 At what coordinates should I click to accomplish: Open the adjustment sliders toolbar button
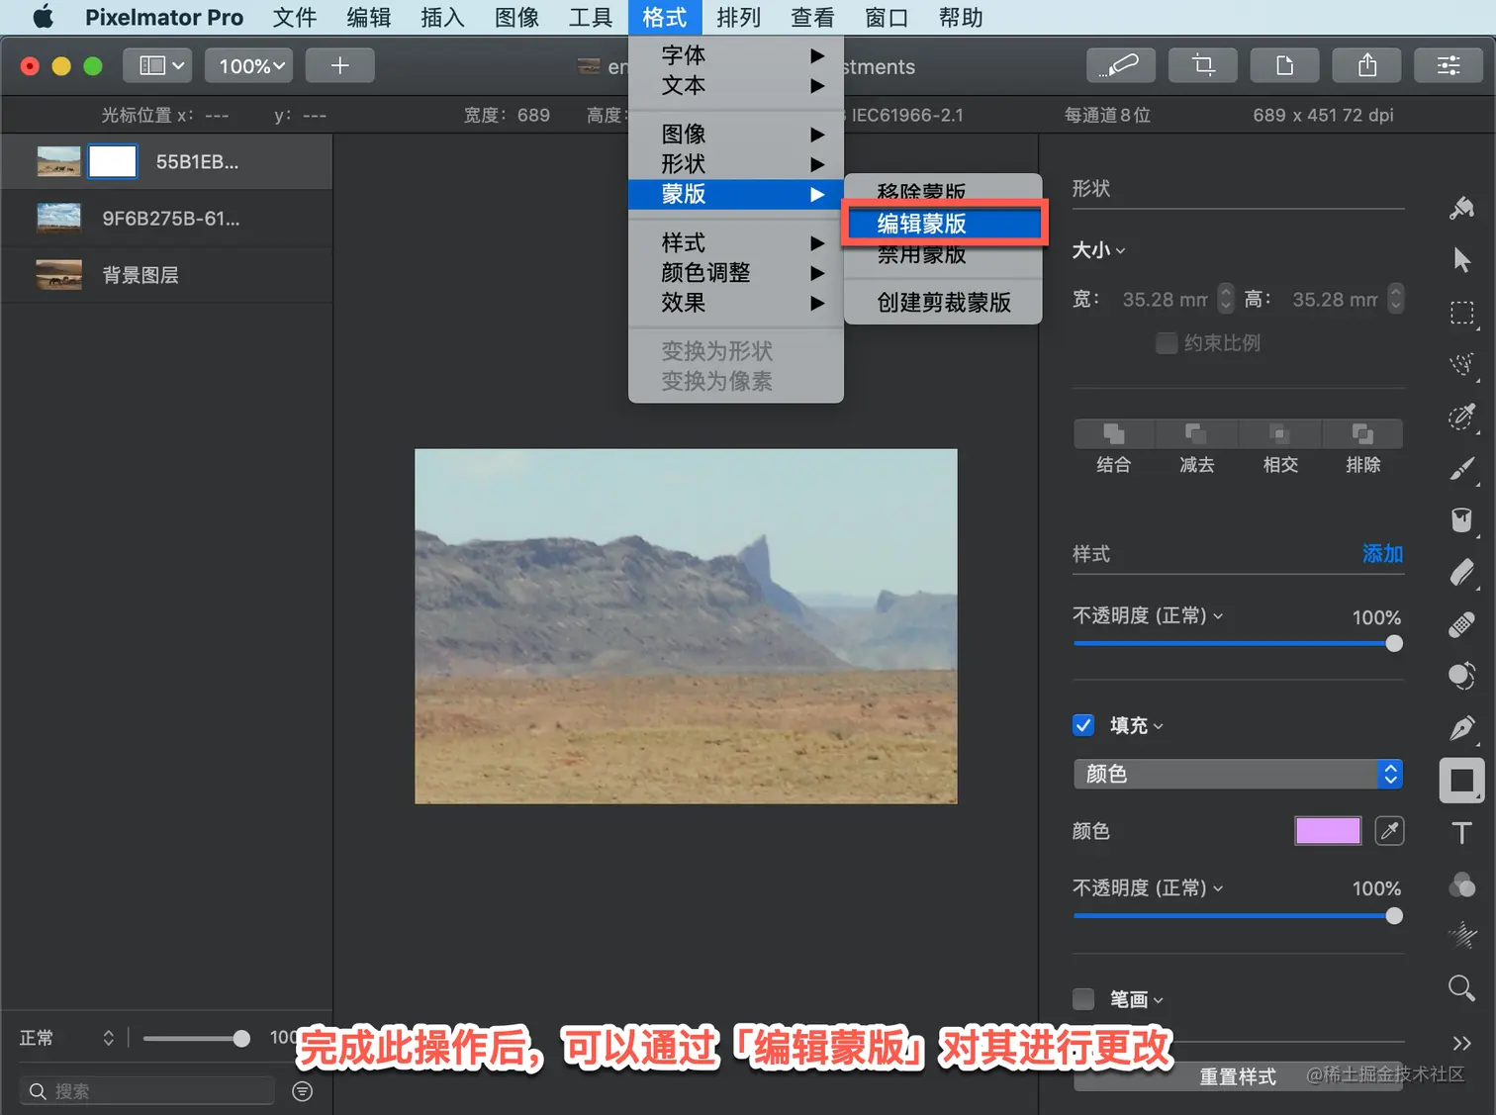[1449, 65]
